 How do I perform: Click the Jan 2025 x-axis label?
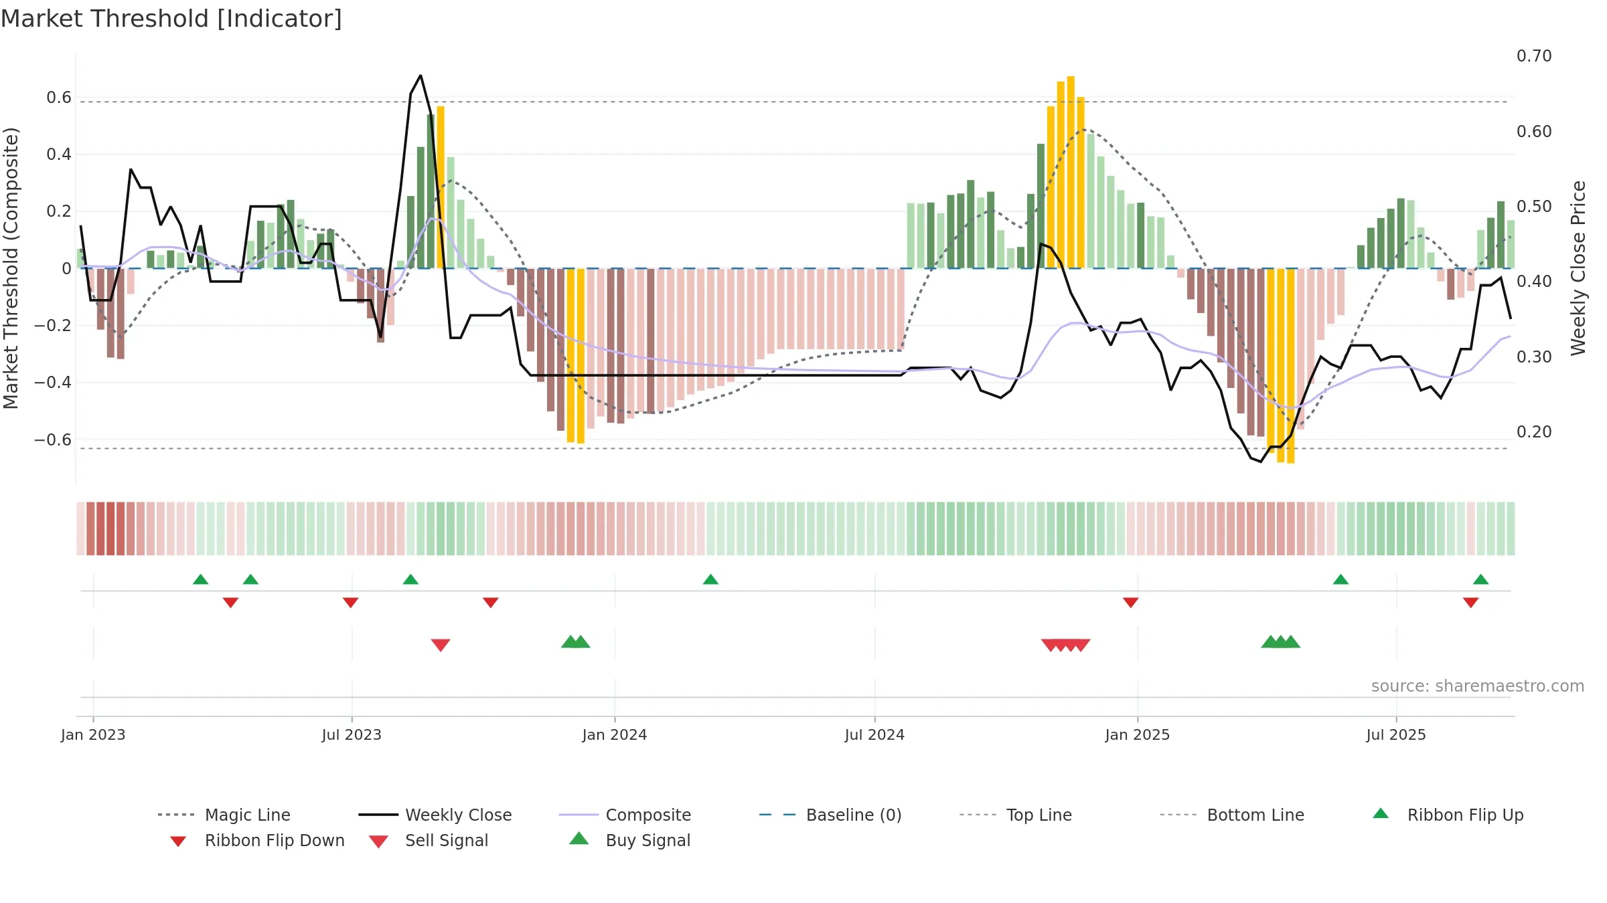tap(1138, 735)
